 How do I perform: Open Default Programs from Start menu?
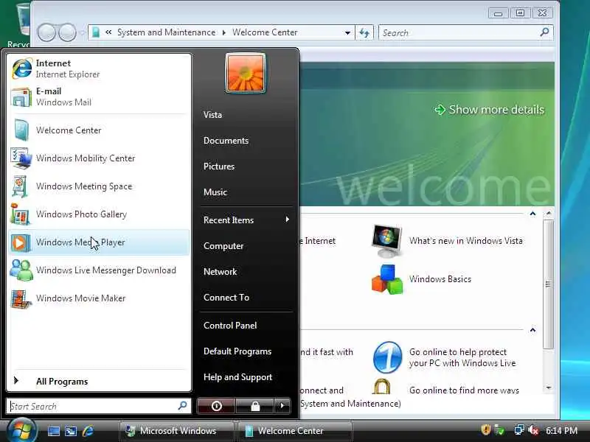[x=237, y=351]
